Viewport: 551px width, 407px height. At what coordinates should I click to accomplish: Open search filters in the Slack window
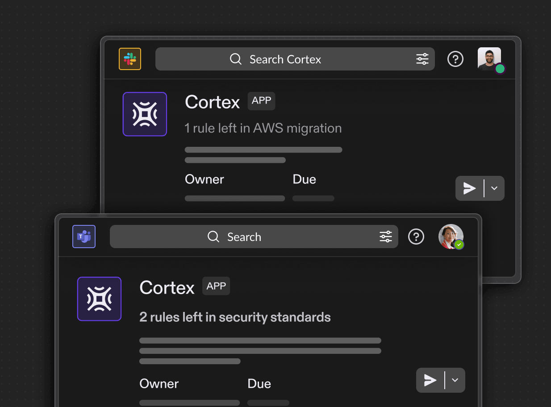422,58
